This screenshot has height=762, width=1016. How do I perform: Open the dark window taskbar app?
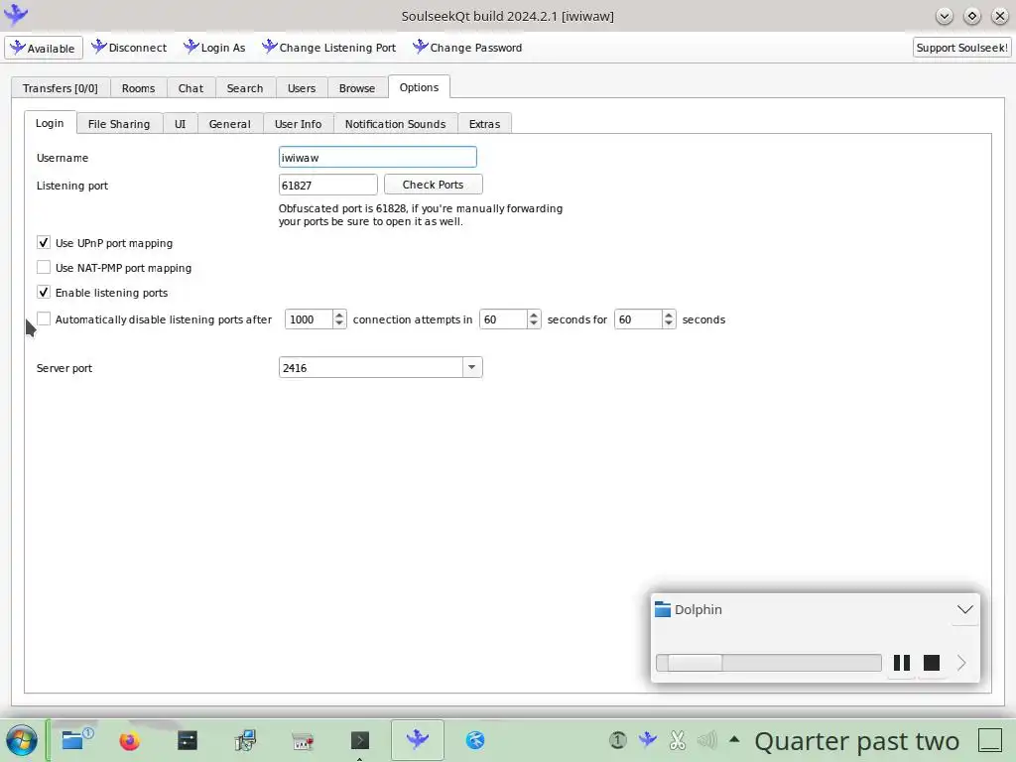188,740
